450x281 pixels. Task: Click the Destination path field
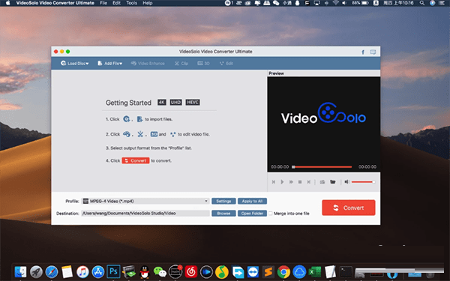tap(145, 213)
